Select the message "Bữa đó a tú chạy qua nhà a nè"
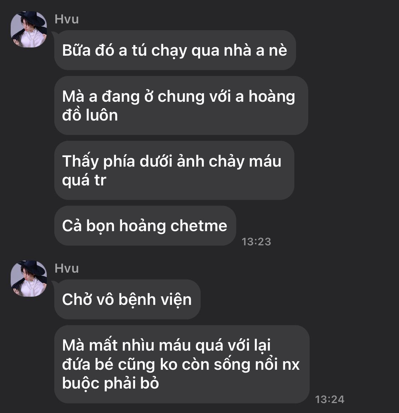This screenshot has width=399, height=413. (x=175, y=50)
